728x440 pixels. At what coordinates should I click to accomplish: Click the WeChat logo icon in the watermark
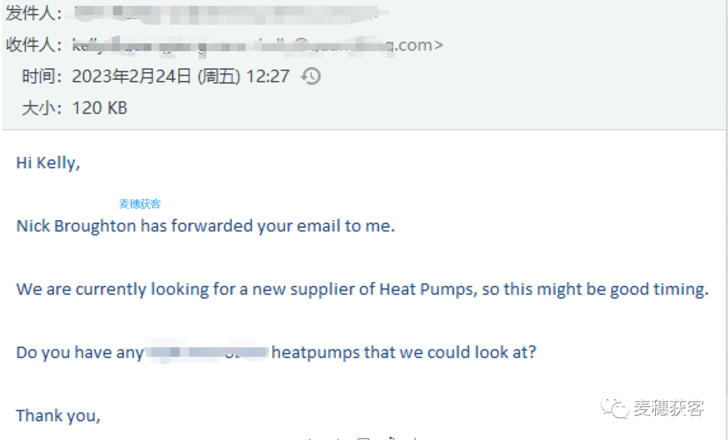point(615,408)
